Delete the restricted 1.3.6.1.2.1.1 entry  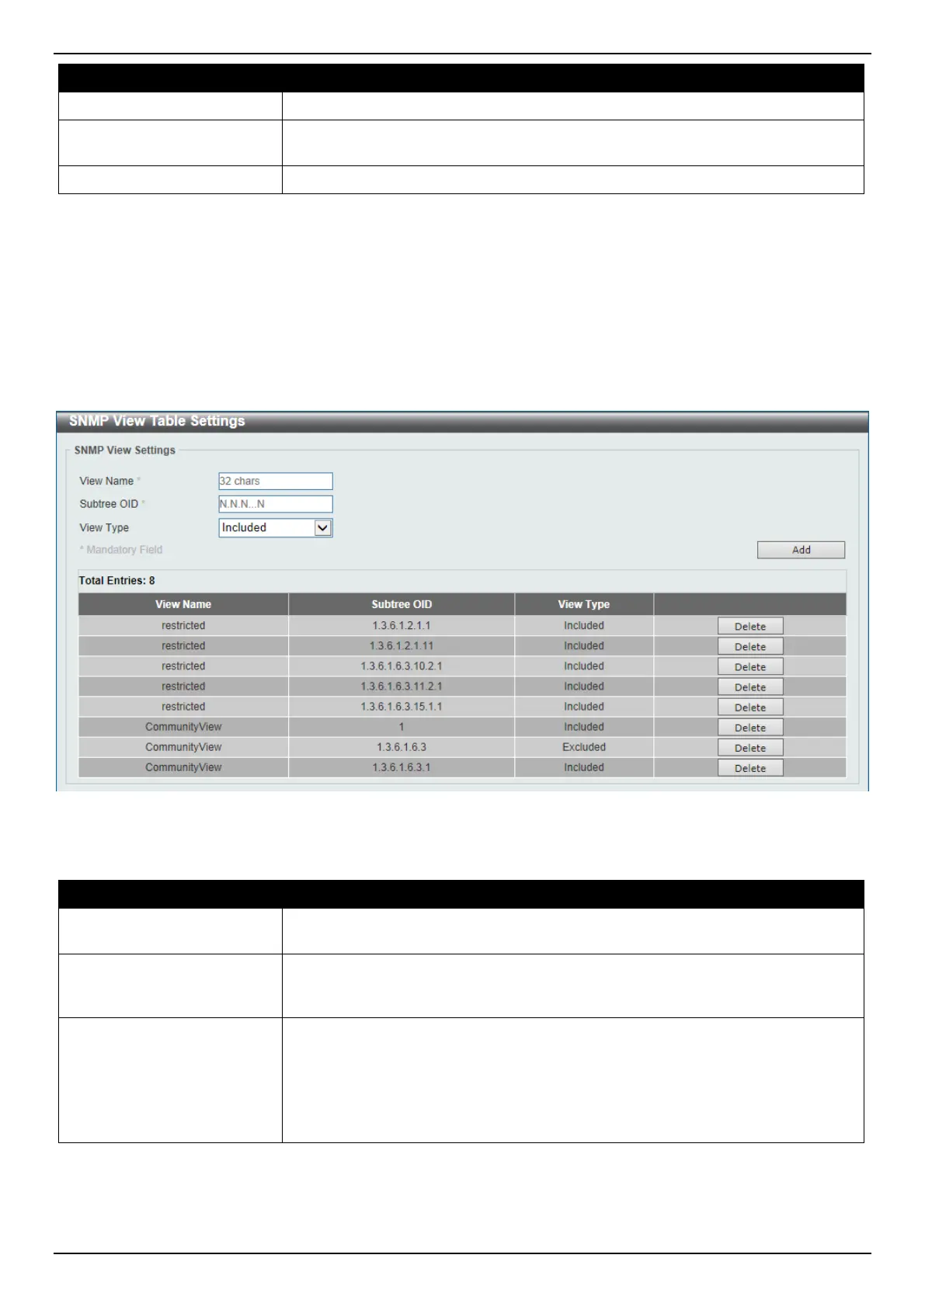(x=750, y=626)
